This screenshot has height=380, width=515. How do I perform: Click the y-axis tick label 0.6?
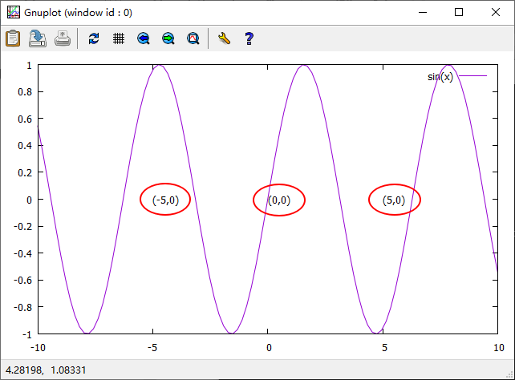[25, 119]
